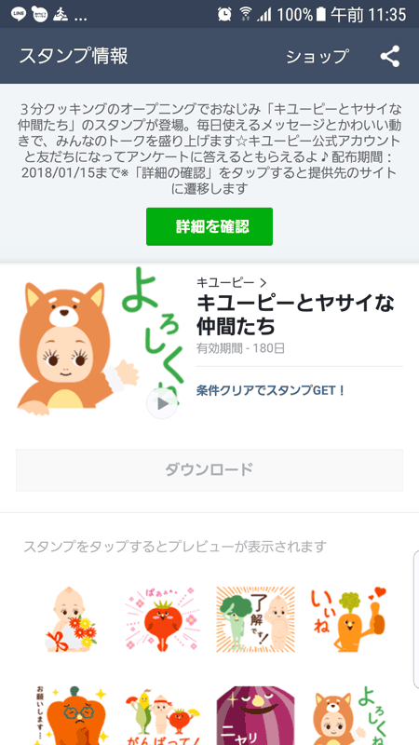Image resolution: width=419 pixels, height=745 pixels.
Task: Preview the red tomato ぱぁ sticker
Action: click(162, 619)
